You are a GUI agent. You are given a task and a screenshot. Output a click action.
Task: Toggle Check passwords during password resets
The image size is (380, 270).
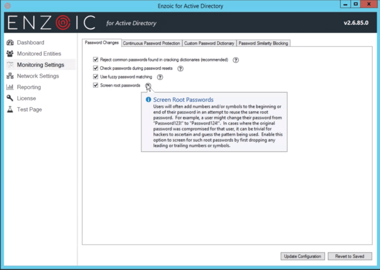point(95,68)
